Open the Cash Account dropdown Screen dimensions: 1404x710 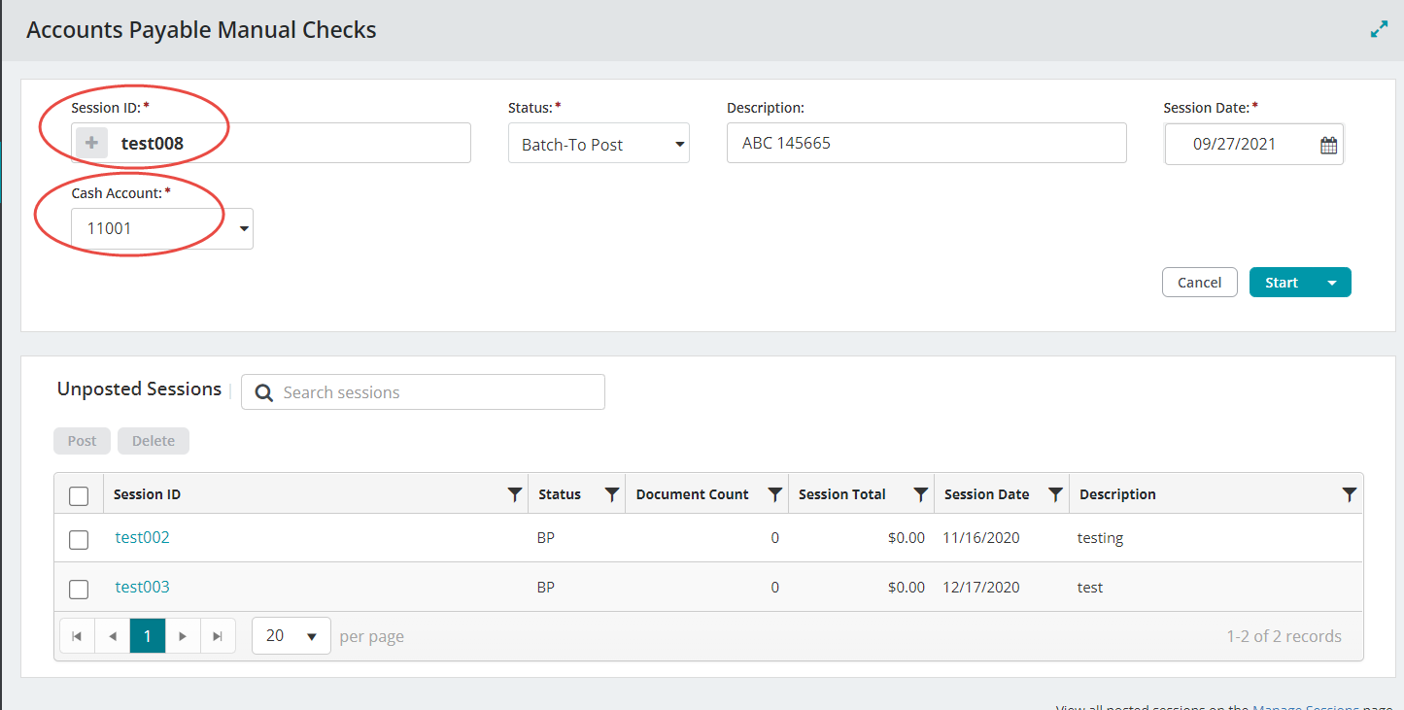tap(243, 229)
